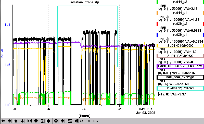Image resolution: width=204 pixels, height=124 pixels.
Task: Pan the graph down with the down arrow
Action: pos(22,121)
